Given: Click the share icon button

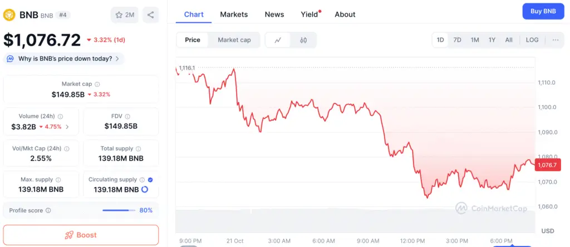Looking at the screenshot, I should click(151, 15).
